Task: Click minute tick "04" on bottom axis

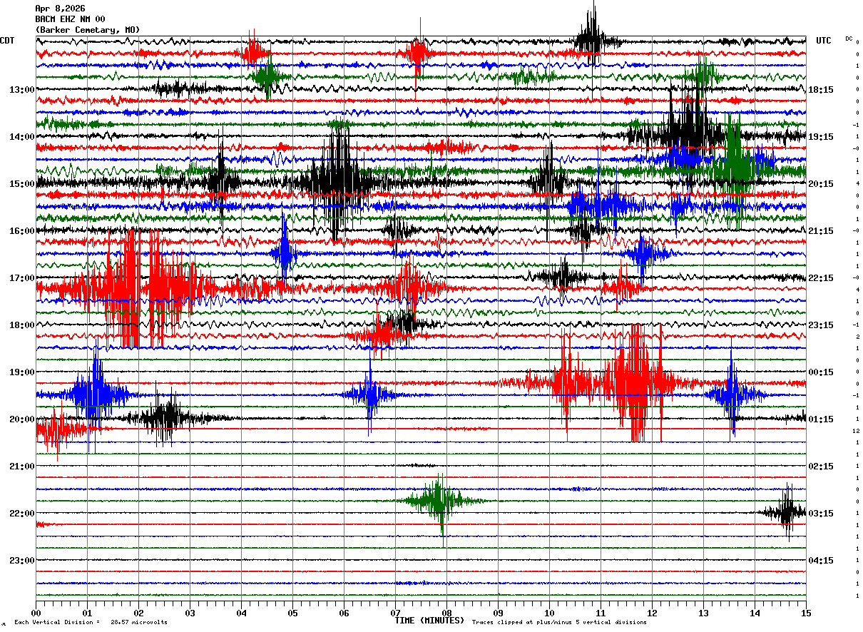Action: 241,613
